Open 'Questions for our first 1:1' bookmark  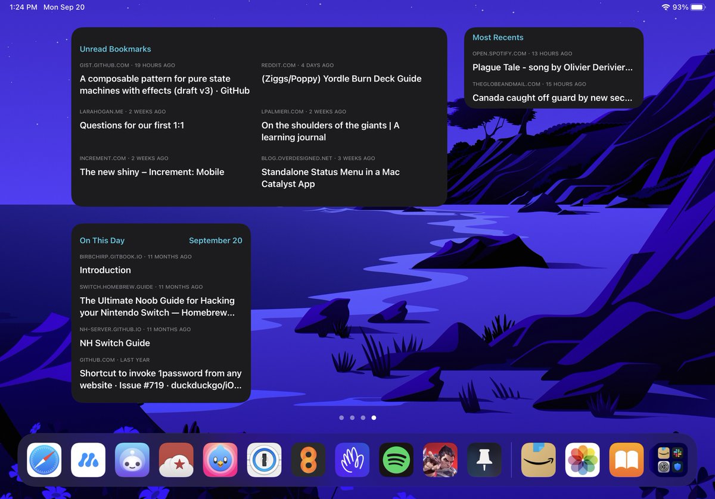(x=132, y=125)
